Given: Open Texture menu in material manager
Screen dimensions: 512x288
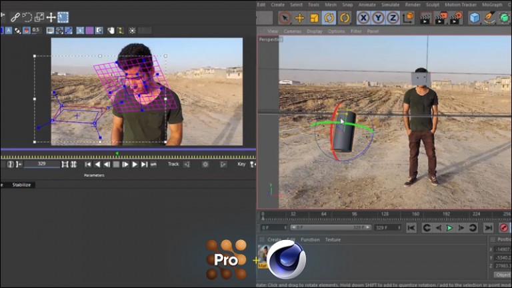Looking at the screenshot, I should (x=333, y=240).
